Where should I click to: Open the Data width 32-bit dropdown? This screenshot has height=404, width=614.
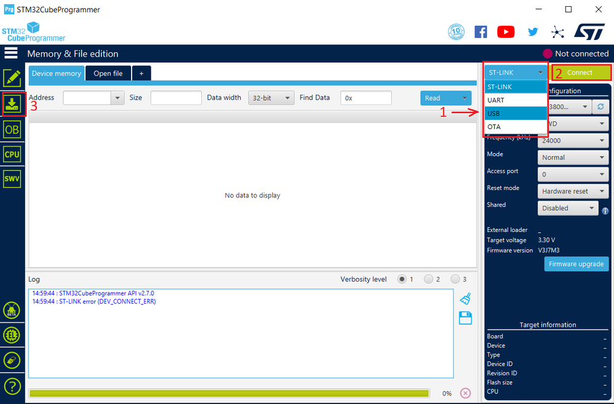pyautogui.click(x=271, y=98)
